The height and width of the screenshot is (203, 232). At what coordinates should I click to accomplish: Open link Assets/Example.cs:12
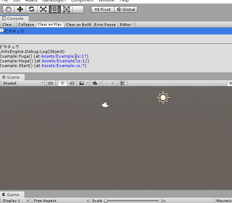point(65,61)
